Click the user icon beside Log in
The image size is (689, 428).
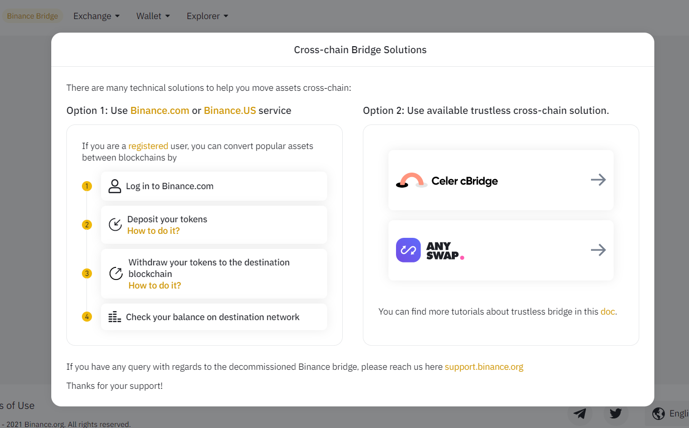click(115, 186)
